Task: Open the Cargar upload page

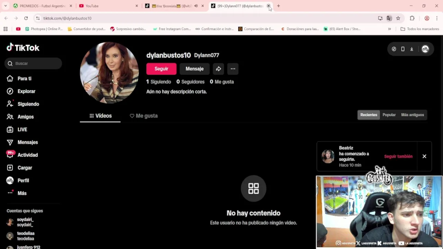Action: click(x=20, y=168)
